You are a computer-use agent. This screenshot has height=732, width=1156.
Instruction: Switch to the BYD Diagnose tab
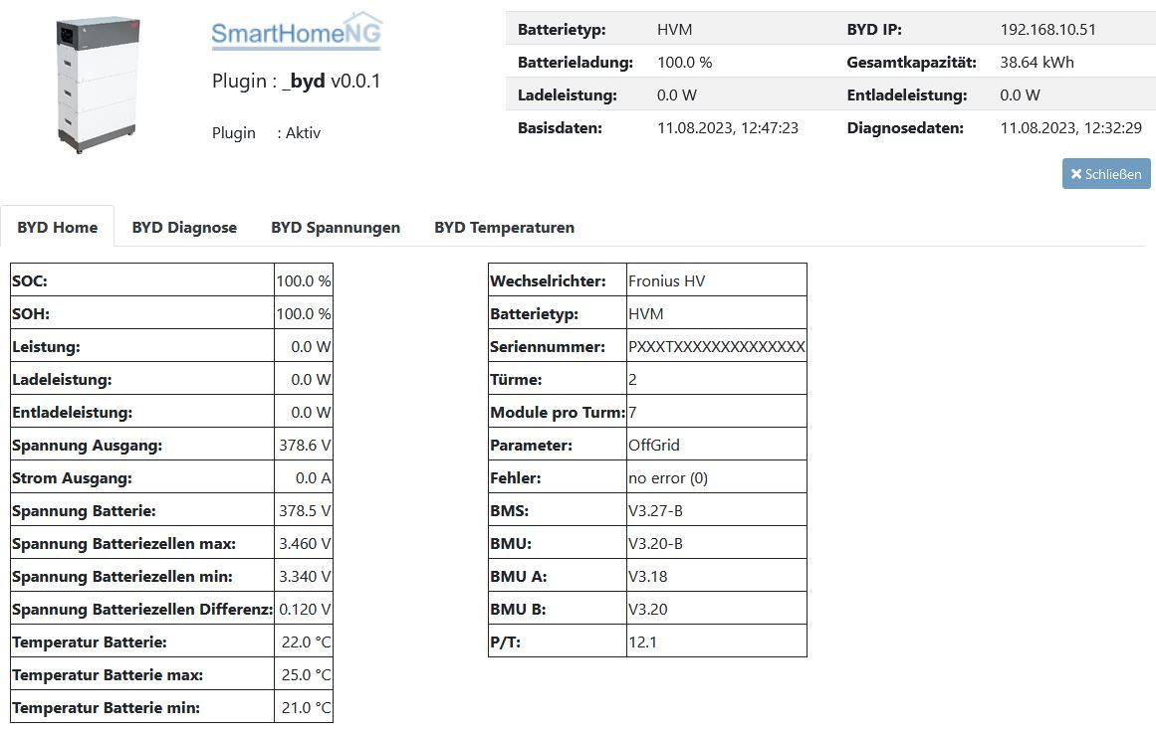pos(184,228)
